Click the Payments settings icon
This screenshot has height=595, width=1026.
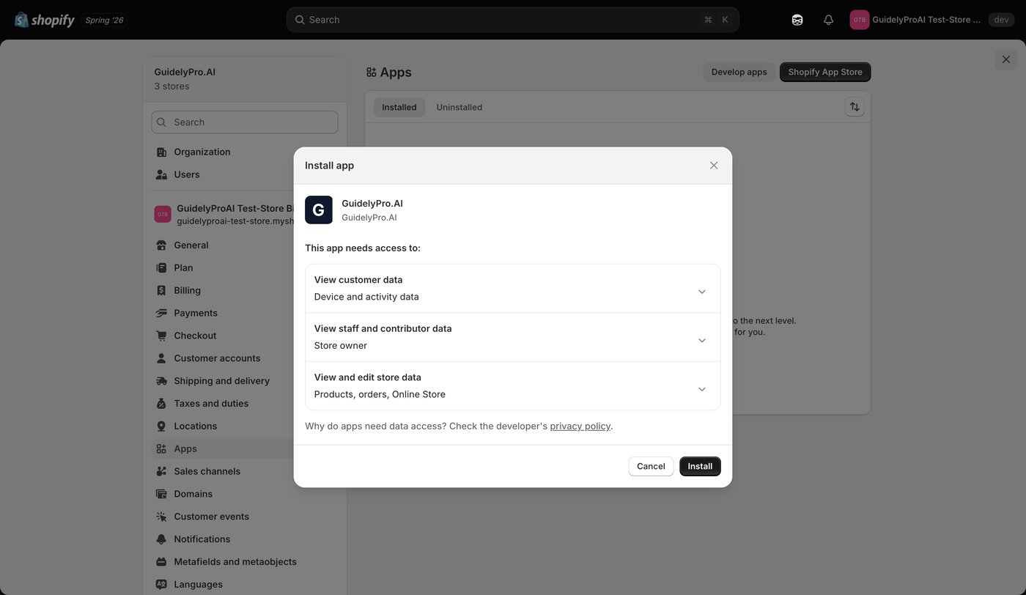tap(161, 313)
